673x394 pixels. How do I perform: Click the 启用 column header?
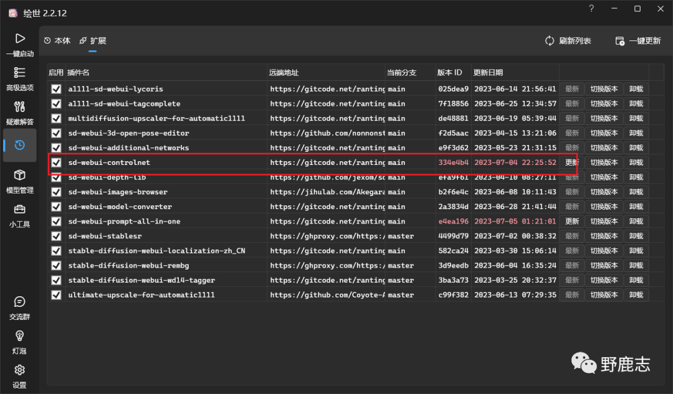pos(56,72)
